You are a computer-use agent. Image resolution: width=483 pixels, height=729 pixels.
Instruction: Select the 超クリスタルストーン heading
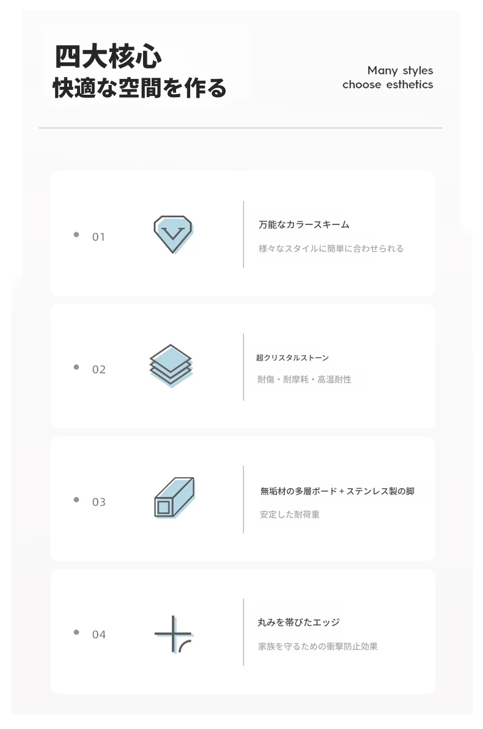pos(292,357)
